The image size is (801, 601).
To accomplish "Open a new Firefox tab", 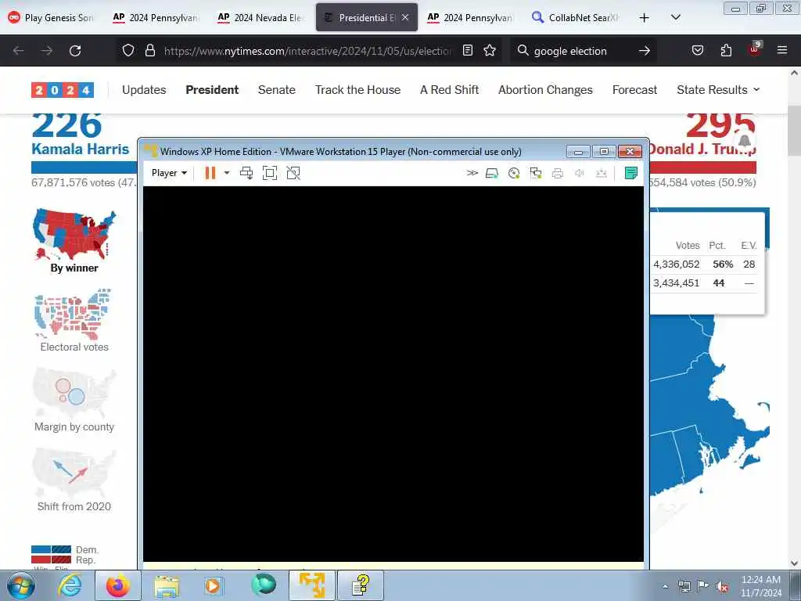I will click(x=645, y=17).
